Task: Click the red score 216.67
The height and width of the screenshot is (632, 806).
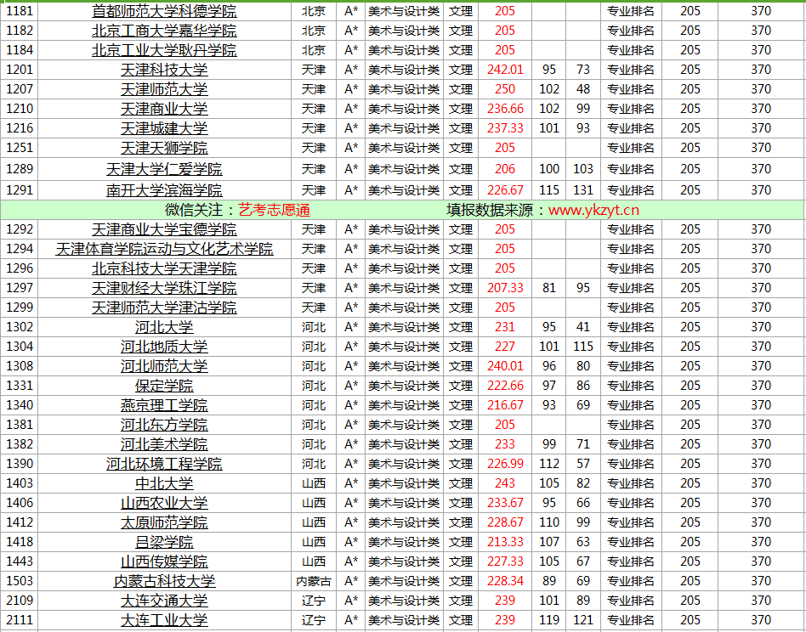Action: click(x=505, y=405)
